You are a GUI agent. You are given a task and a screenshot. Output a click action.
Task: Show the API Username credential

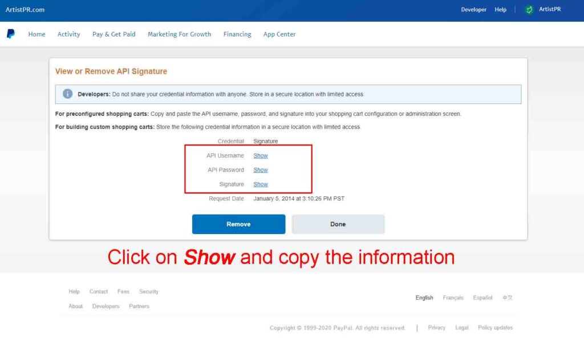260,155
